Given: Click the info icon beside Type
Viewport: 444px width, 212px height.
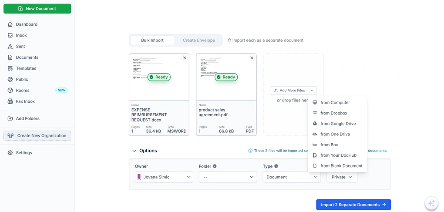Looking at the screenshot, I should [x=276, y=166].
